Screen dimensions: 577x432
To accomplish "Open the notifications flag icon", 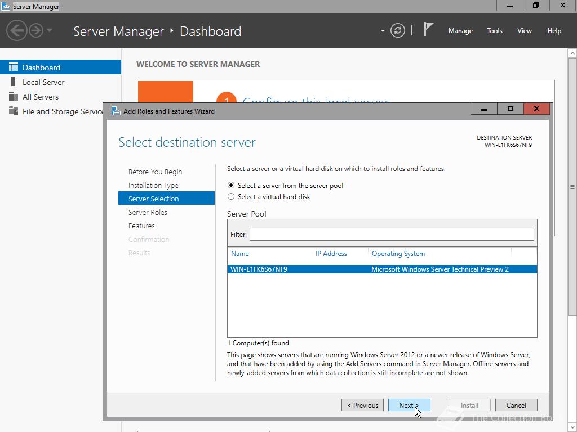I will (428, 29).
